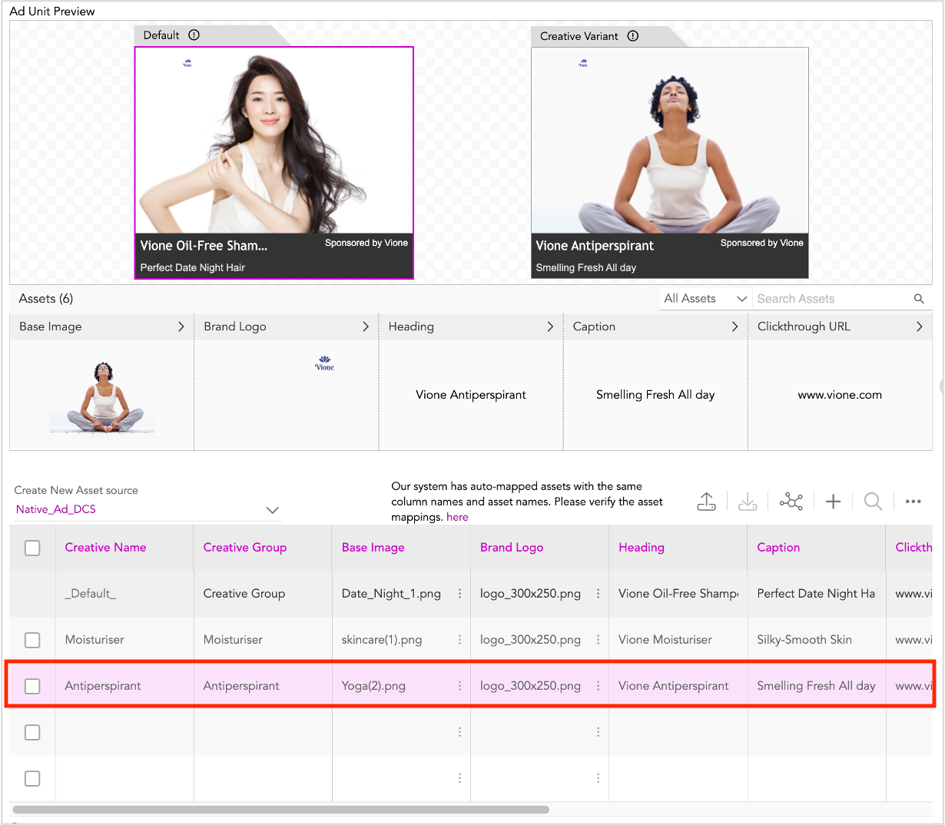Open the All Assets filter dropdown
945x825 pixels.
click(705, 299)
